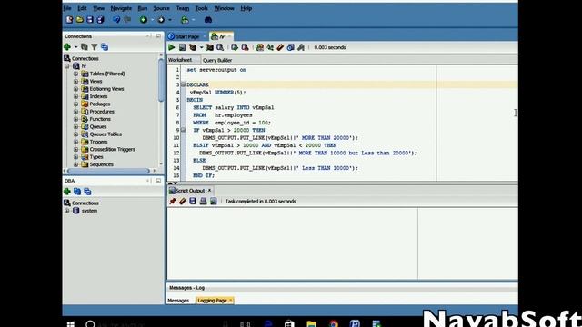Expand the Packages tree node
Screen dimensions: 582x327
(75, 104)
